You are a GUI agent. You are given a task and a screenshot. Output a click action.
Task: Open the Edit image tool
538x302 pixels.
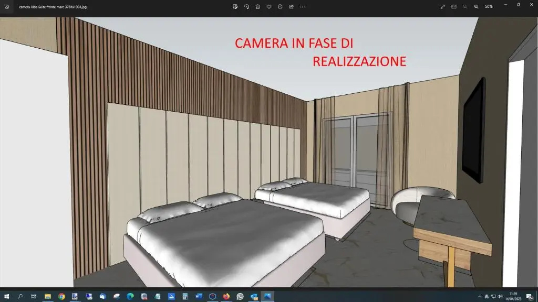tap(235, 6)
